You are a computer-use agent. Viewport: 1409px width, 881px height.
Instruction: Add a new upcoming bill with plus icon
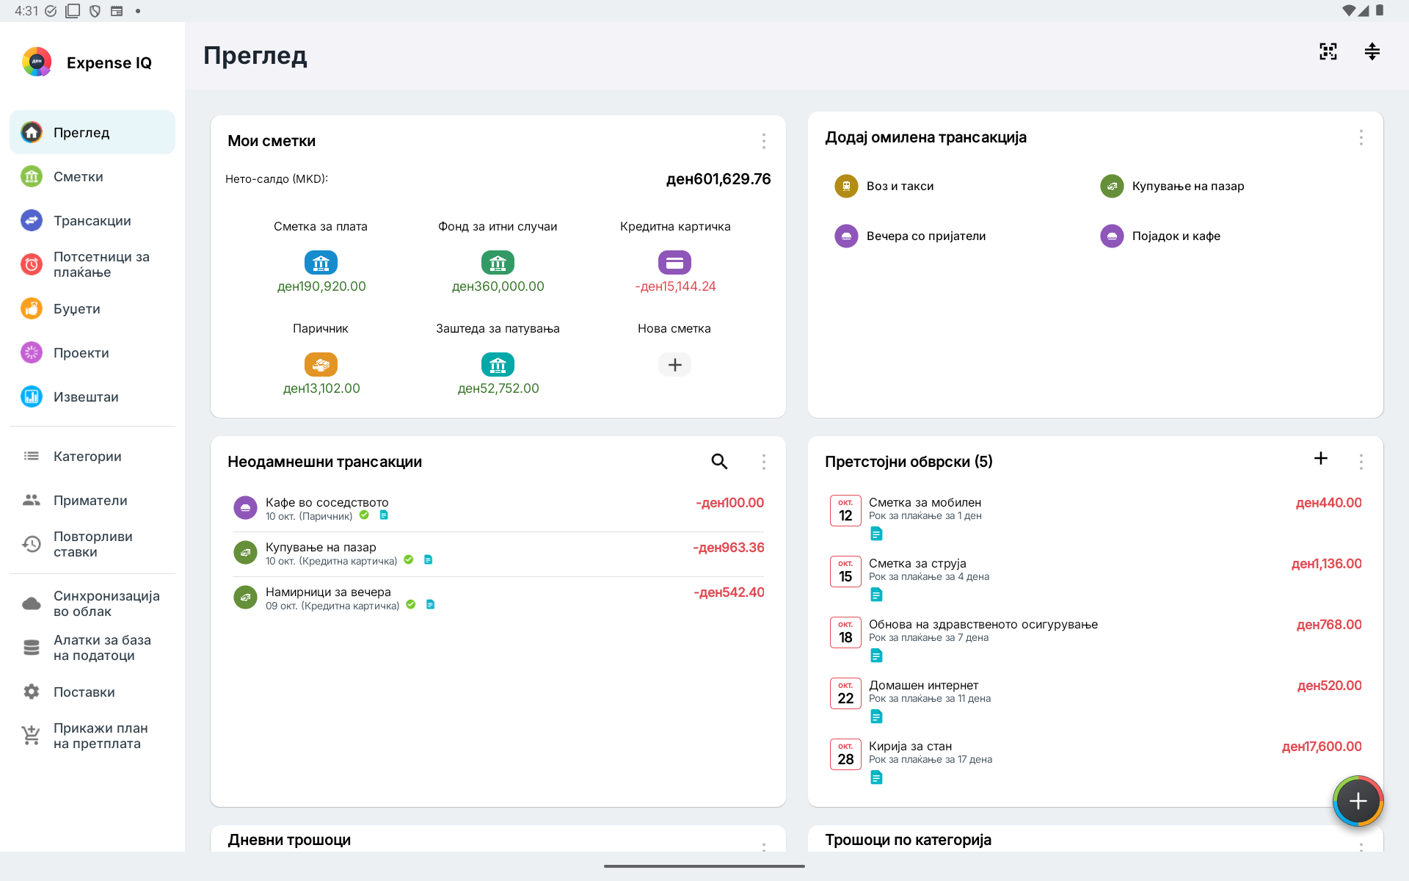click(1320, 458)
